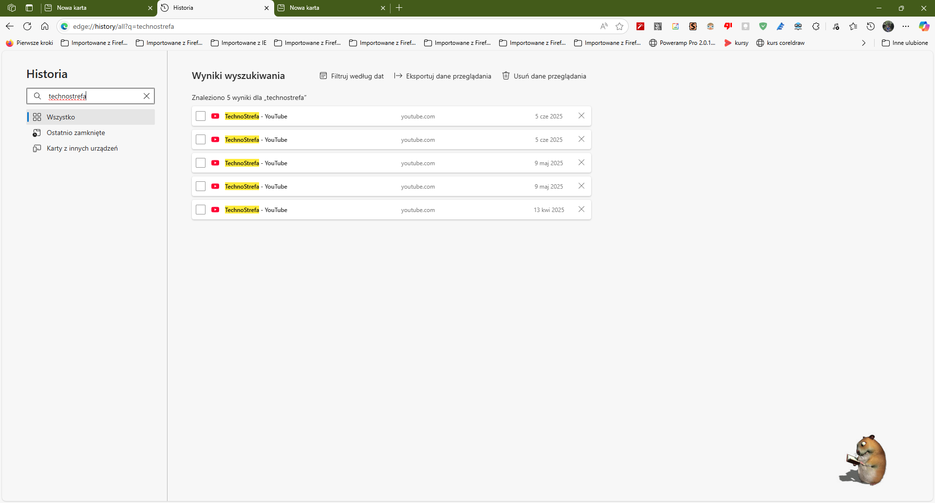The width and height of the screenshot is (935, 503).
Task: Show Ostatnio zamknięte tabs
Action: [x=91, y=133]
